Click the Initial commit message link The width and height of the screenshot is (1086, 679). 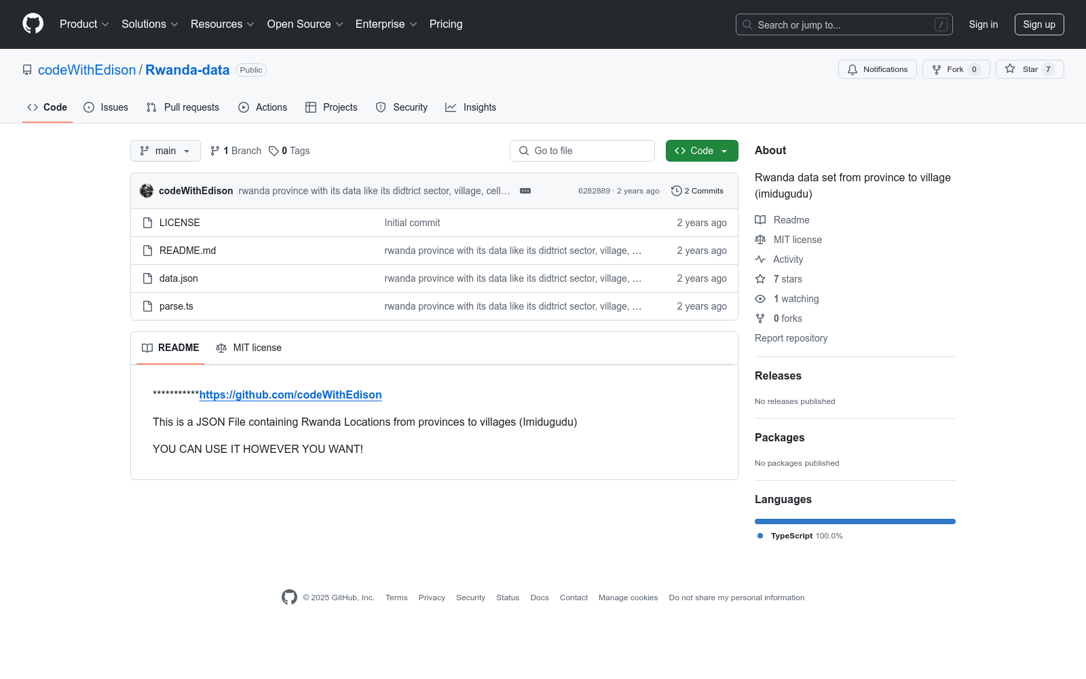click(412, 223)
